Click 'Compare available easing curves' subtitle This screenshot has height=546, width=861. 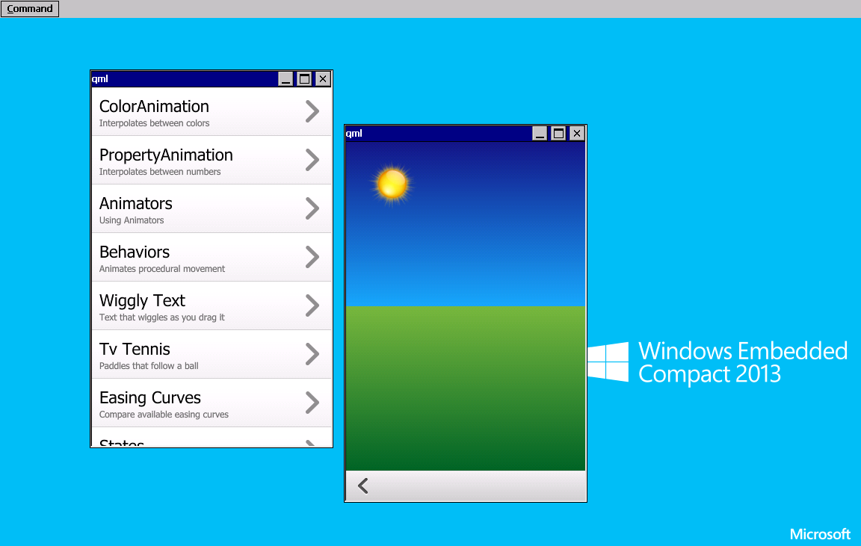pos(164,415)
